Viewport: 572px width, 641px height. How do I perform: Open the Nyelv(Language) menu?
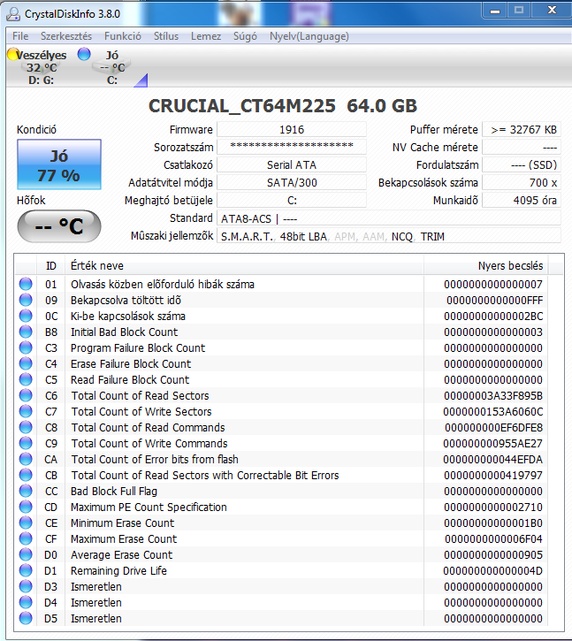309,36
